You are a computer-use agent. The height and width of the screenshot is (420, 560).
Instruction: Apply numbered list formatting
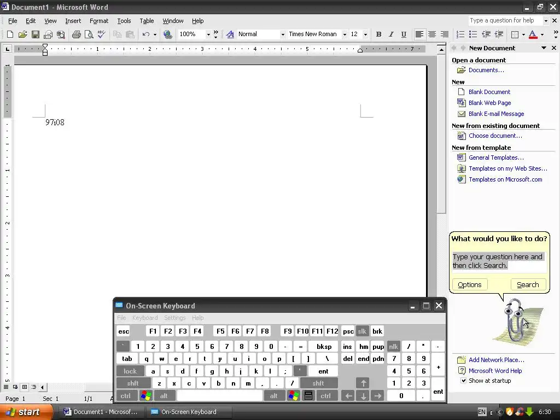(x=460, y=34)
